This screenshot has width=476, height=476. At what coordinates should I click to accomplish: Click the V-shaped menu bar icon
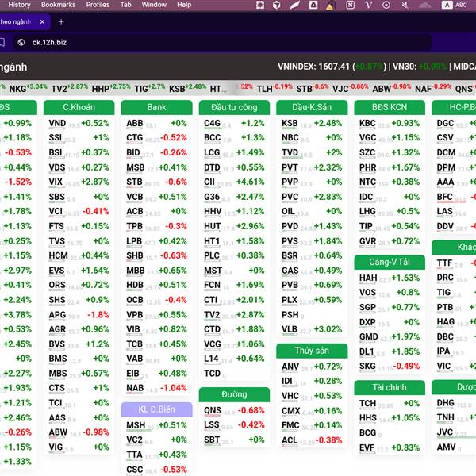tap(369, 5)
